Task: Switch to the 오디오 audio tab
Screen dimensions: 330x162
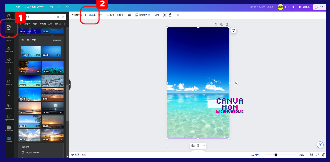Action: point(58,24)
